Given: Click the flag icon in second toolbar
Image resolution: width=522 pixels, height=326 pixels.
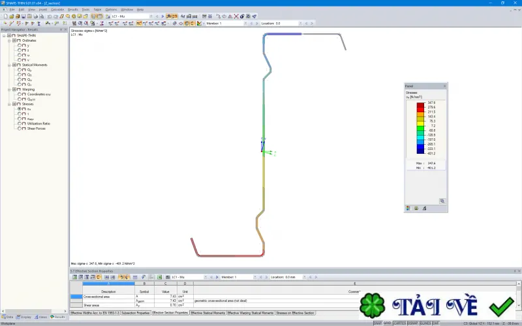Looking at the screenshot, I should 27,23.
